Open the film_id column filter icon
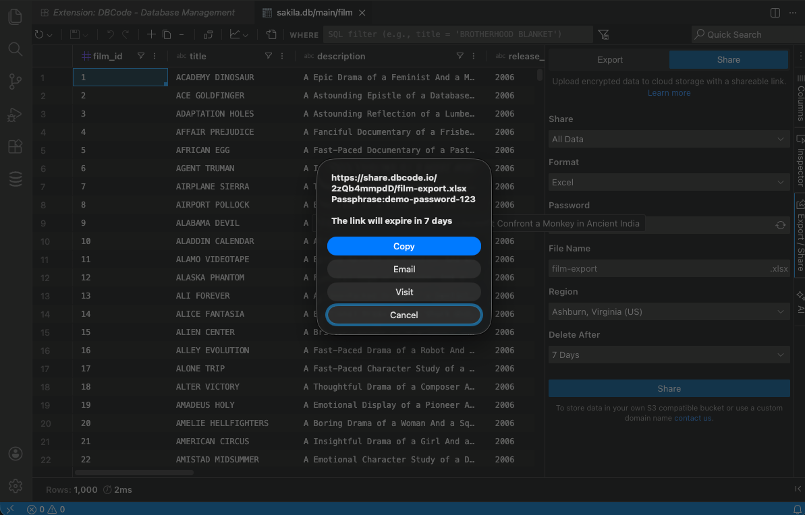805x515 pixels. tap(140, 56)
